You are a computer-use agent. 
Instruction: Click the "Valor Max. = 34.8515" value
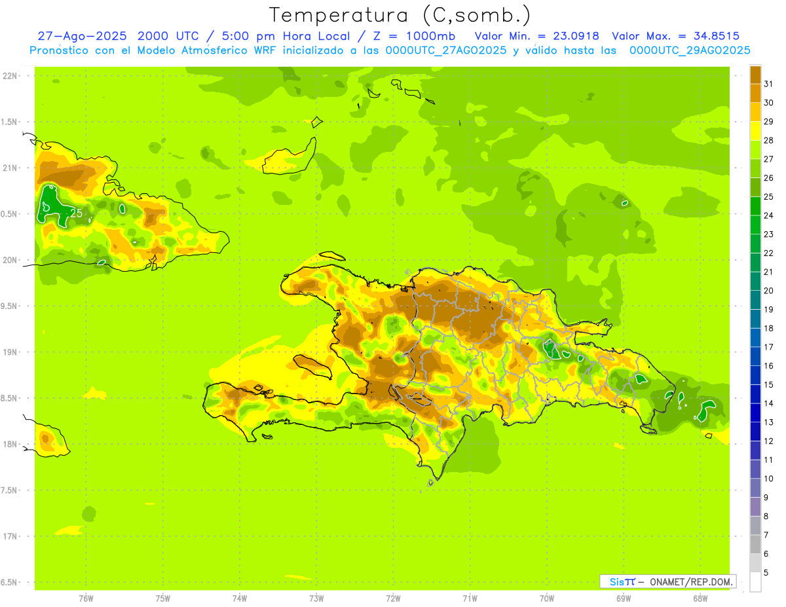(675, 36)
